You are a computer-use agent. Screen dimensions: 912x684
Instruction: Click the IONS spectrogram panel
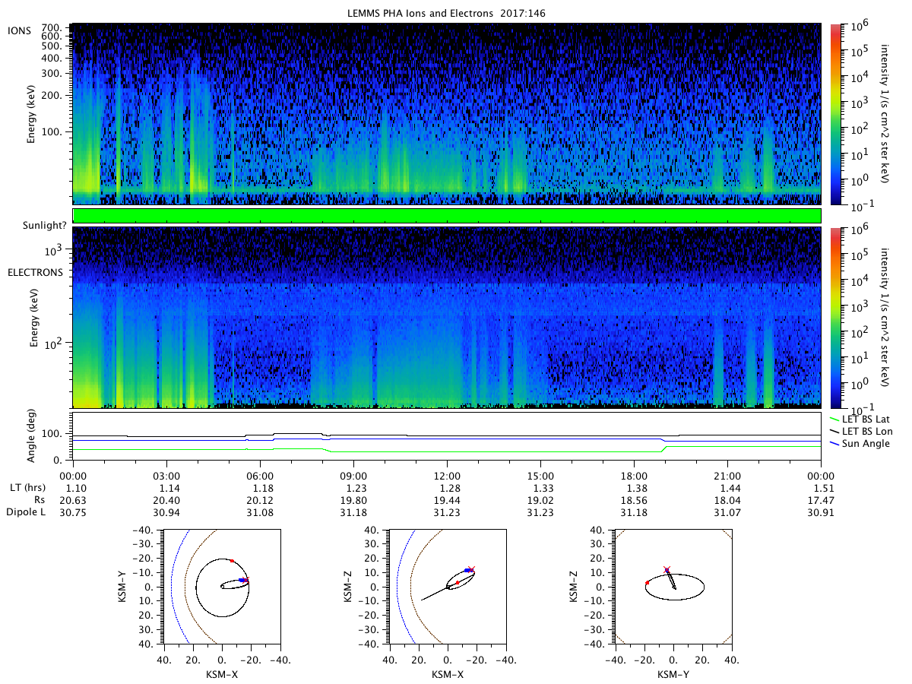pyautogui.click(x=447, y=114)
